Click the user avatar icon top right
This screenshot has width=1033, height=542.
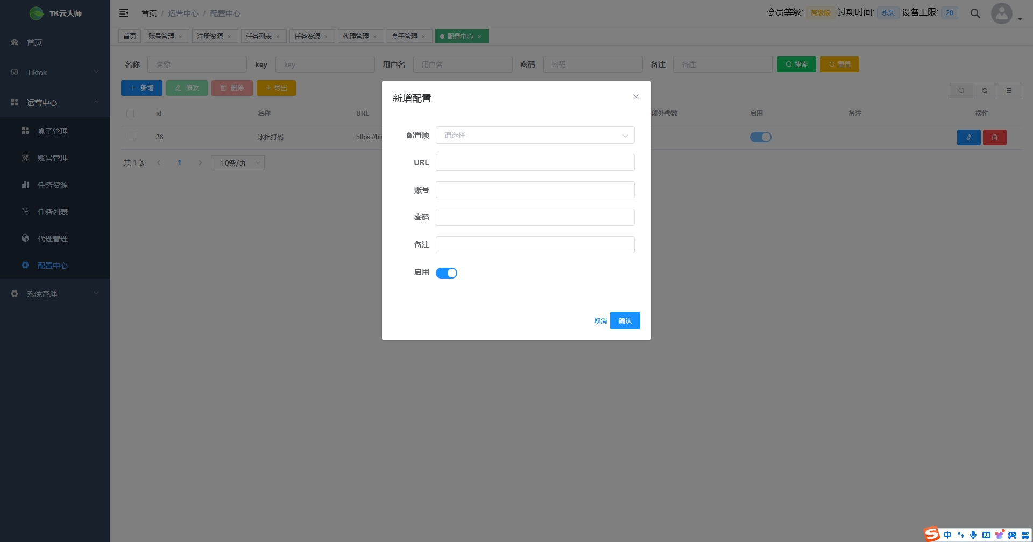(x=1001, y=13)
